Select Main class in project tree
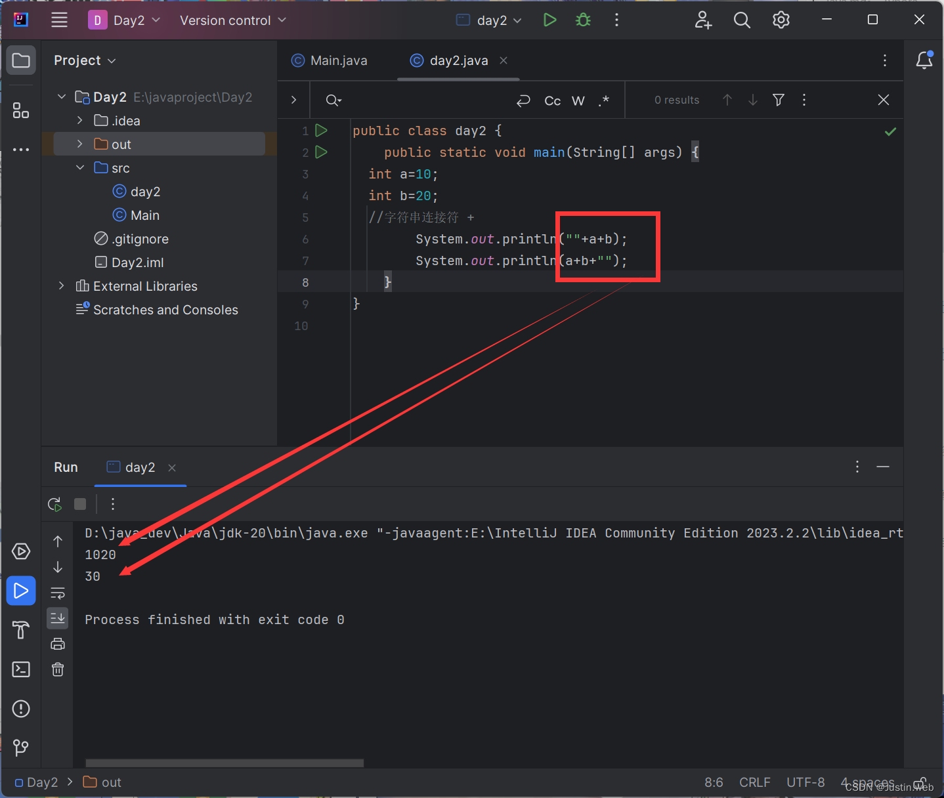The image size is (944, 798). (136, 215)
